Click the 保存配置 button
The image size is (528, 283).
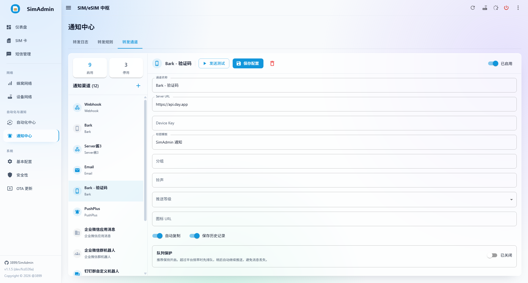248,63
